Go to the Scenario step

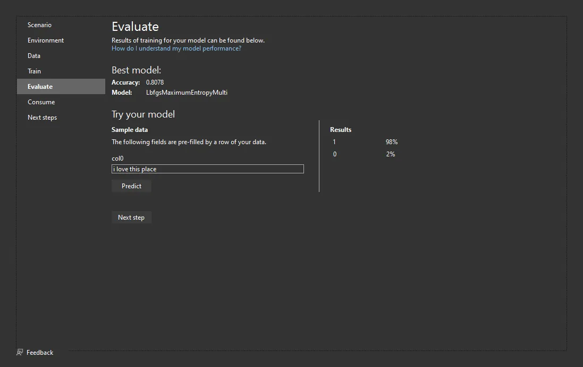coord(39,25)
